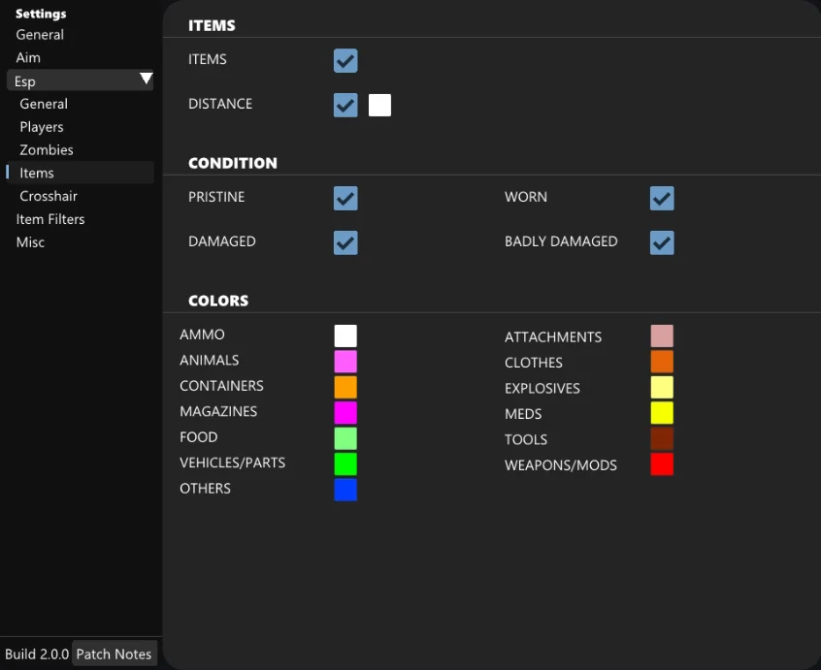Select the WEAPONS/MODS red color swatch

(662, 464)
